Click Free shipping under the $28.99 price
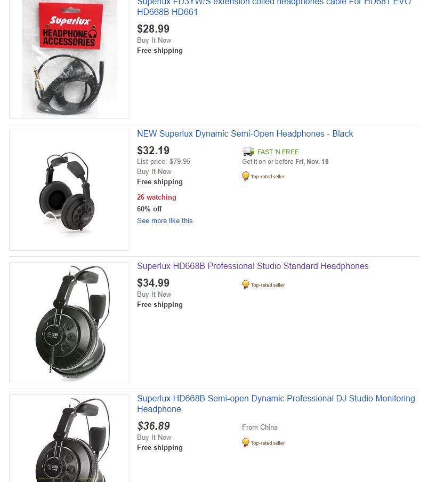 pos(159,50)
